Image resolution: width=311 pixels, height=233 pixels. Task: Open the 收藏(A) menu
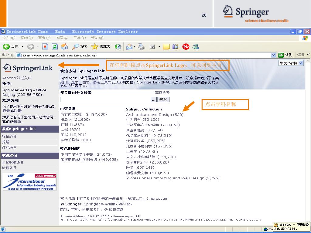(x=62, y=38)
